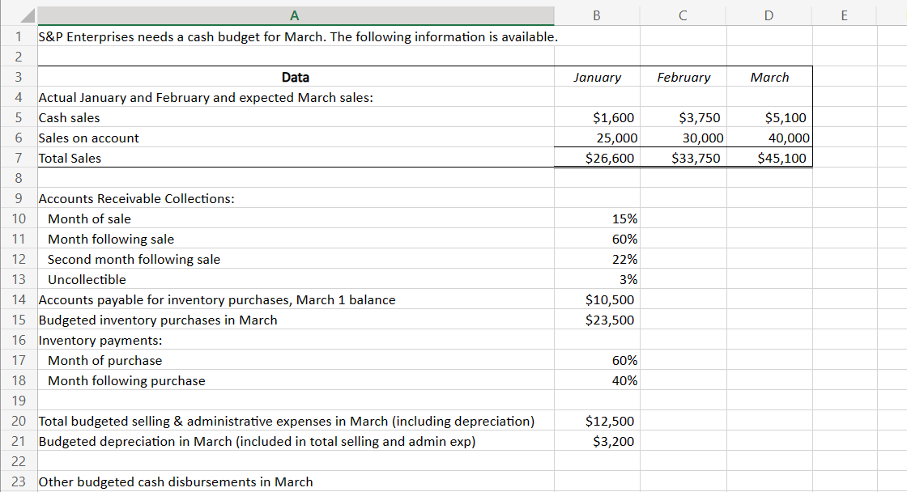
Task: Select column A by clicking its header
Action: point(295,15)
